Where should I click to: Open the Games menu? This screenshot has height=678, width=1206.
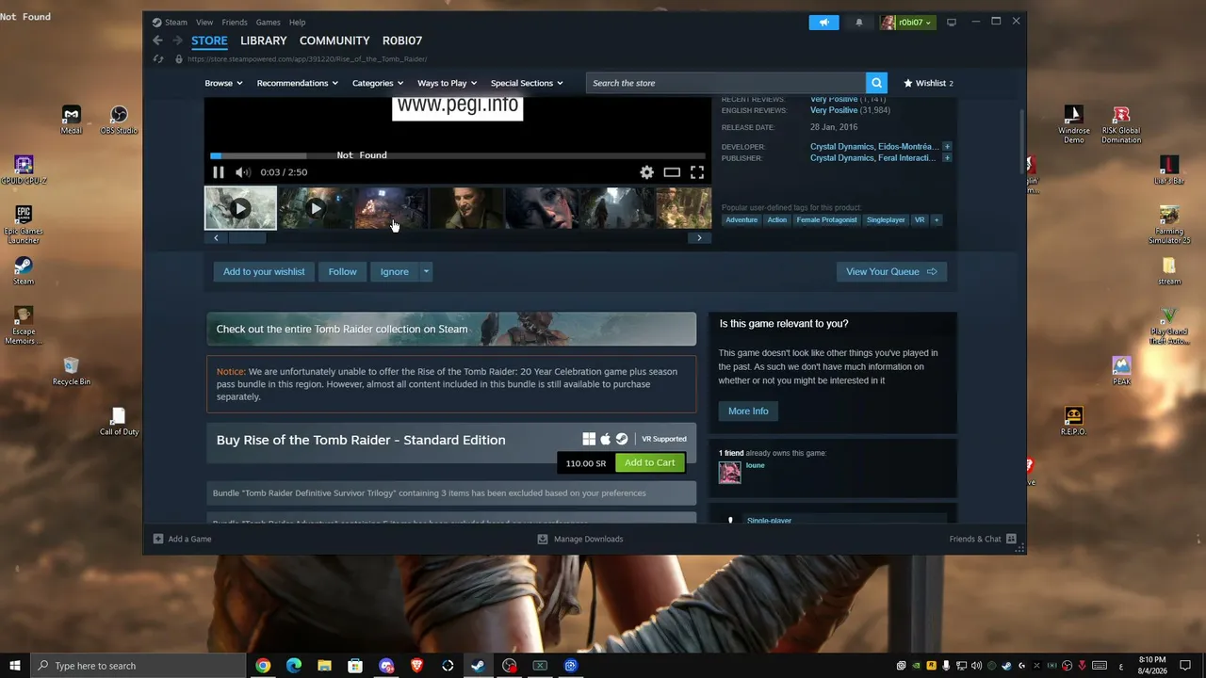pos(269,23)
